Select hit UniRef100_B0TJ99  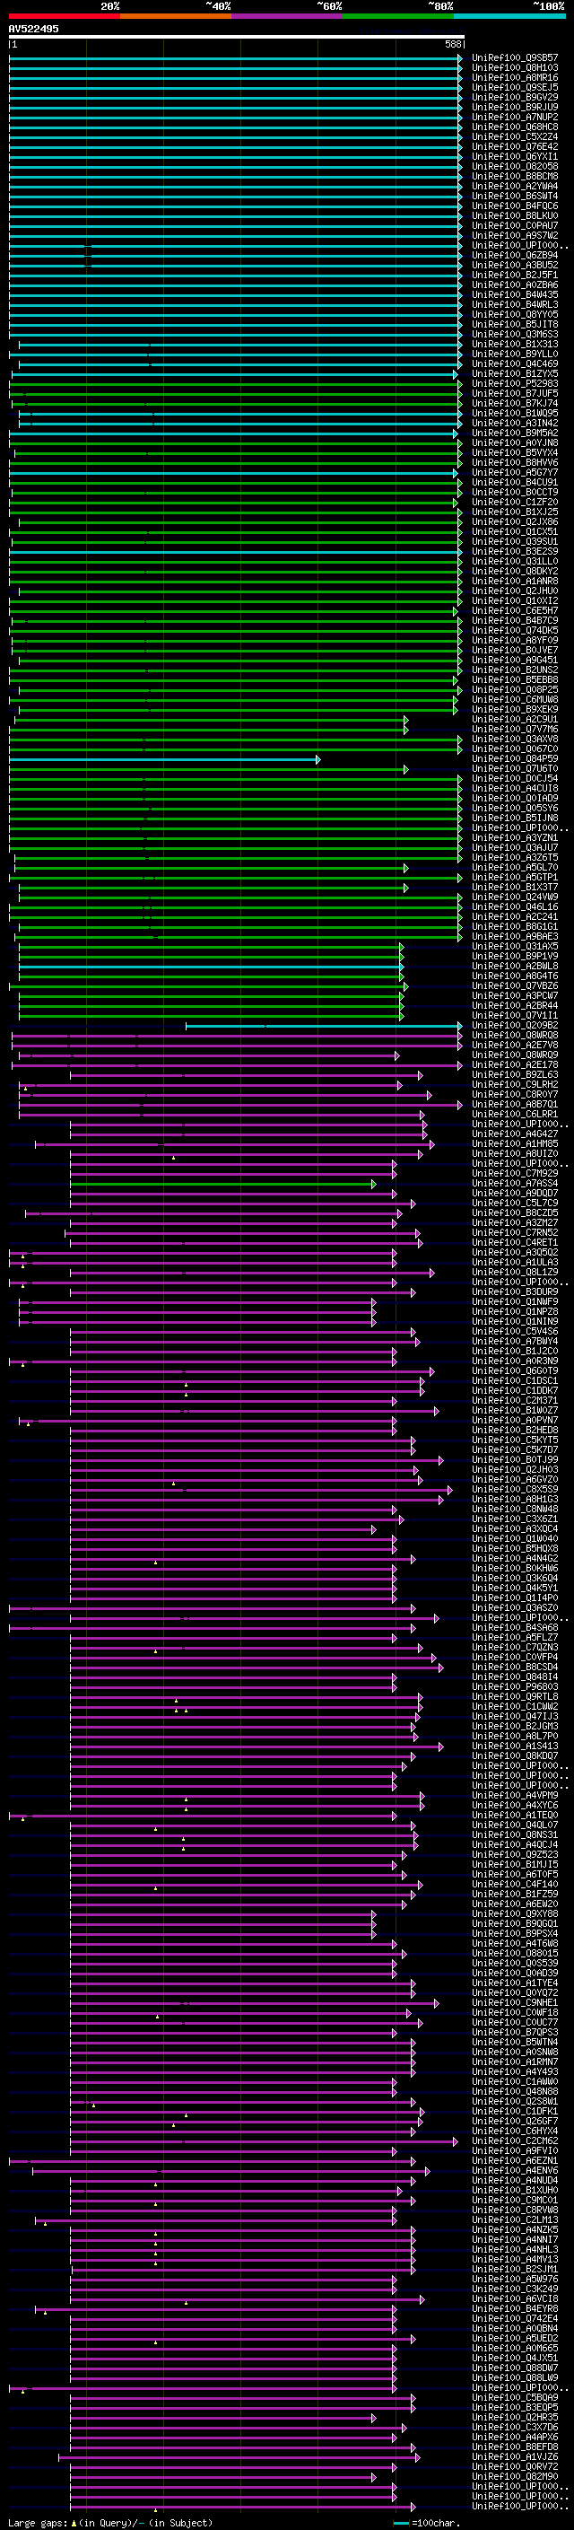tap(515, 1458)
